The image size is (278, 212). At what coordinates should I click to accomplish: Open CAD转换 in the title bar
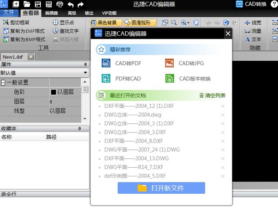tap(251, 4)
